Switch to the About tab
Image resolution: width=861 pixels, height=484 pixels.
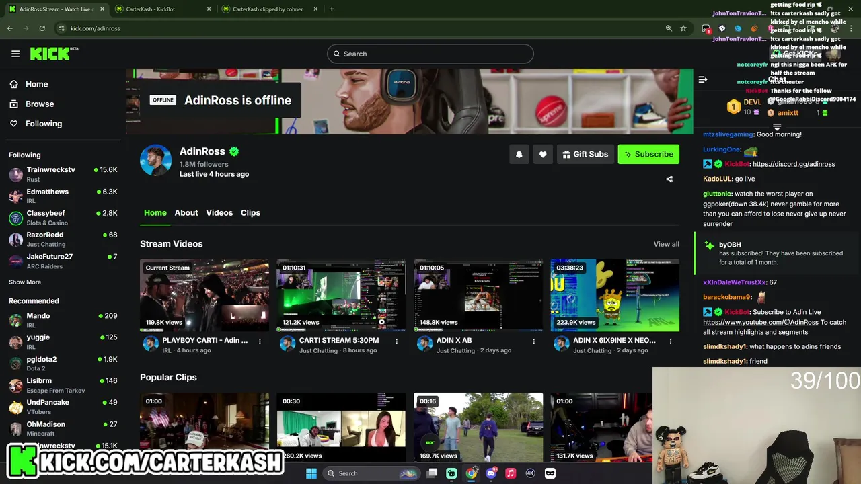point(186,212)
